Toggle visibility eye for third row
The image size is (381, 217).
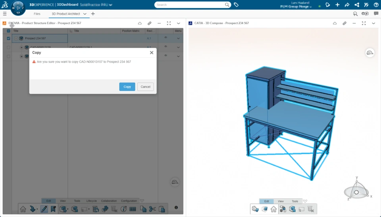[x=166, y=56]
